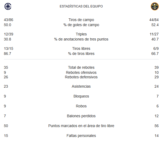
Task: Click the % de tiros libres label
Action: pyautogui.click(x=81, y=54)
